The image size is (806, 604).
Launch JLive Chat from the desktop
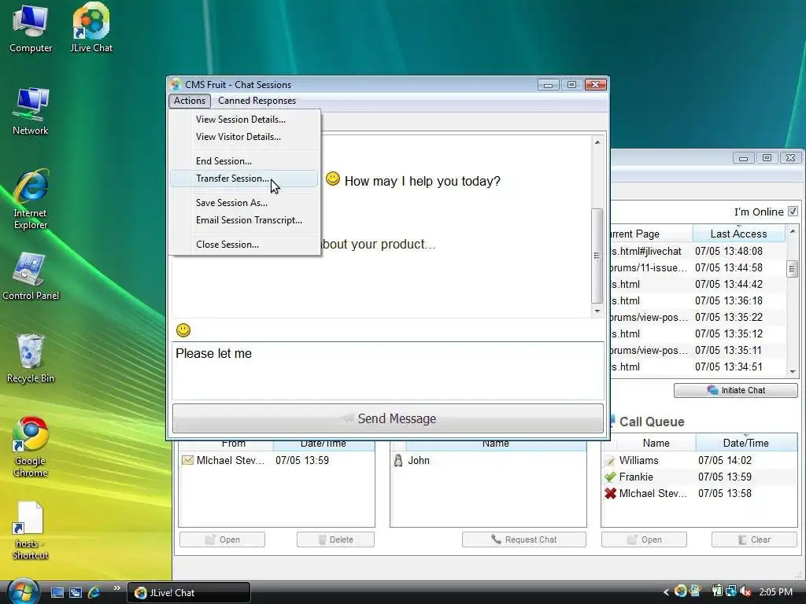[x=91, y=28]
